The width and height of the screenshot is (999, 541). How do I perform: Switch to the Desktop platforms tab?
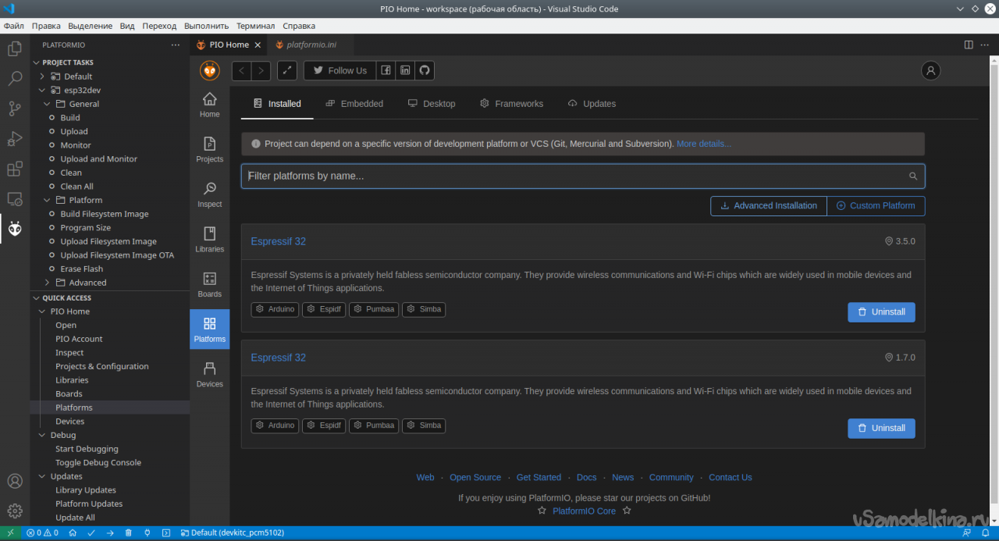point(432,104)
